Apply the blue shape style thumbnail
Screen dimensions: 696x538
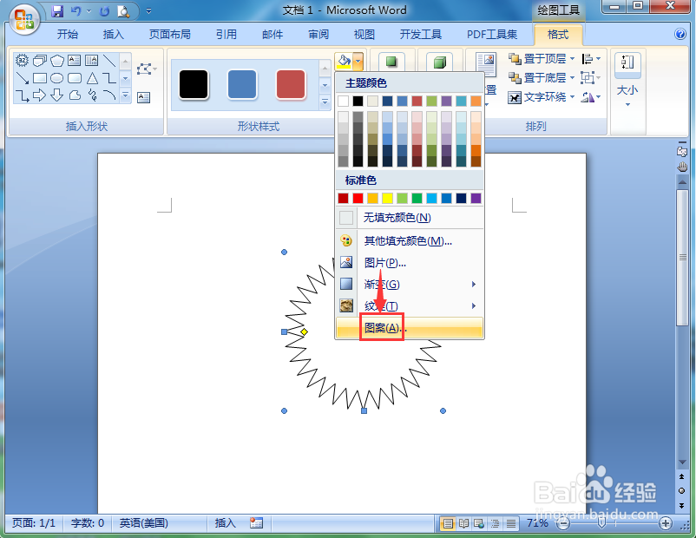click(x=242, y=84)
